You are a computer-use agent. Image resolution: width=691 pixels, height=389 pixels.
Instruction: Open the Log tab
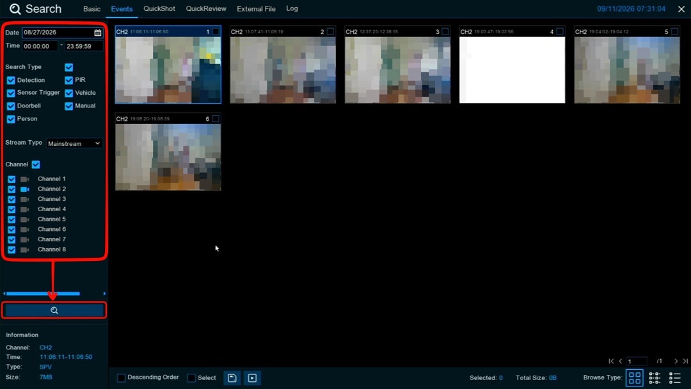click(292, 8)
